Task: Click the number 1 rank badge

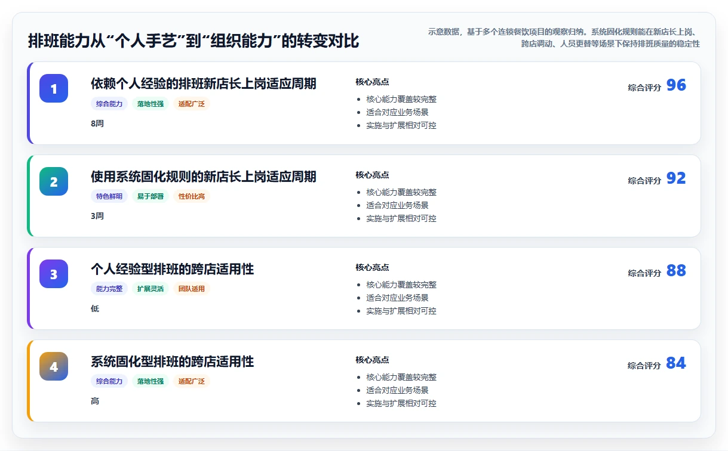Action: point(54,88)
